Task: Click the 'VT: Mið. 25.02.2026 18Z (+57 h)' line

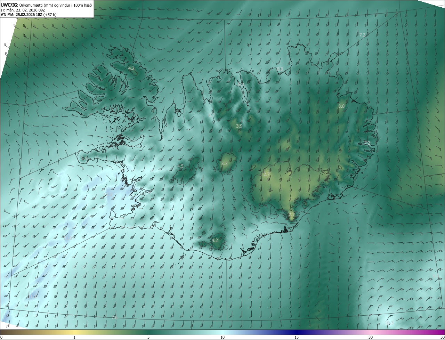Action: point(29,15)
